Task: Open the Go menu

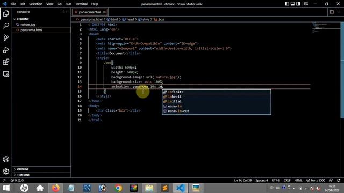Action: [59, 4]
